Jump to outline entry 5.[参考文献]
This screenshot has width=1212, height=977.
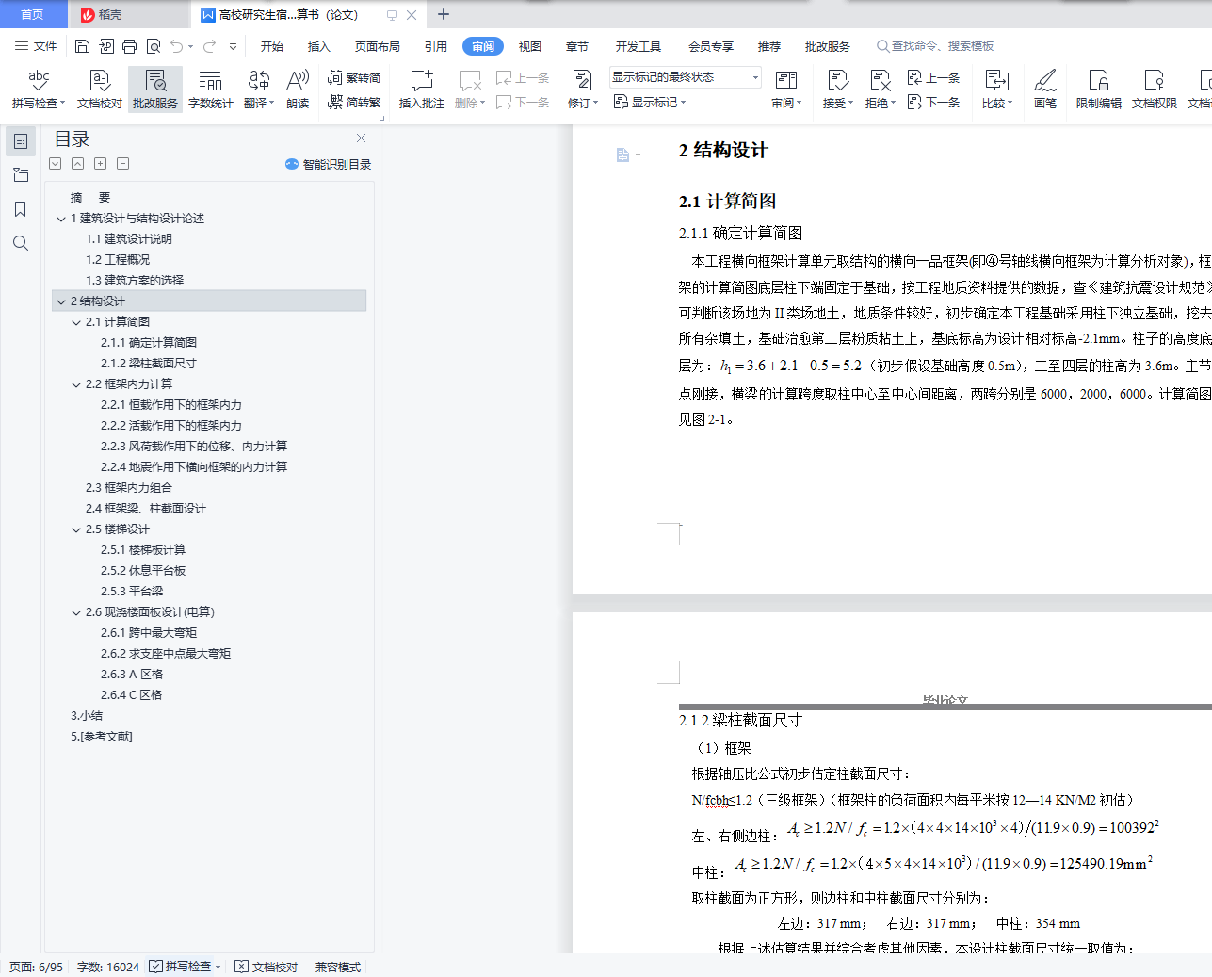pyautogui.click(x=102, y=737)
